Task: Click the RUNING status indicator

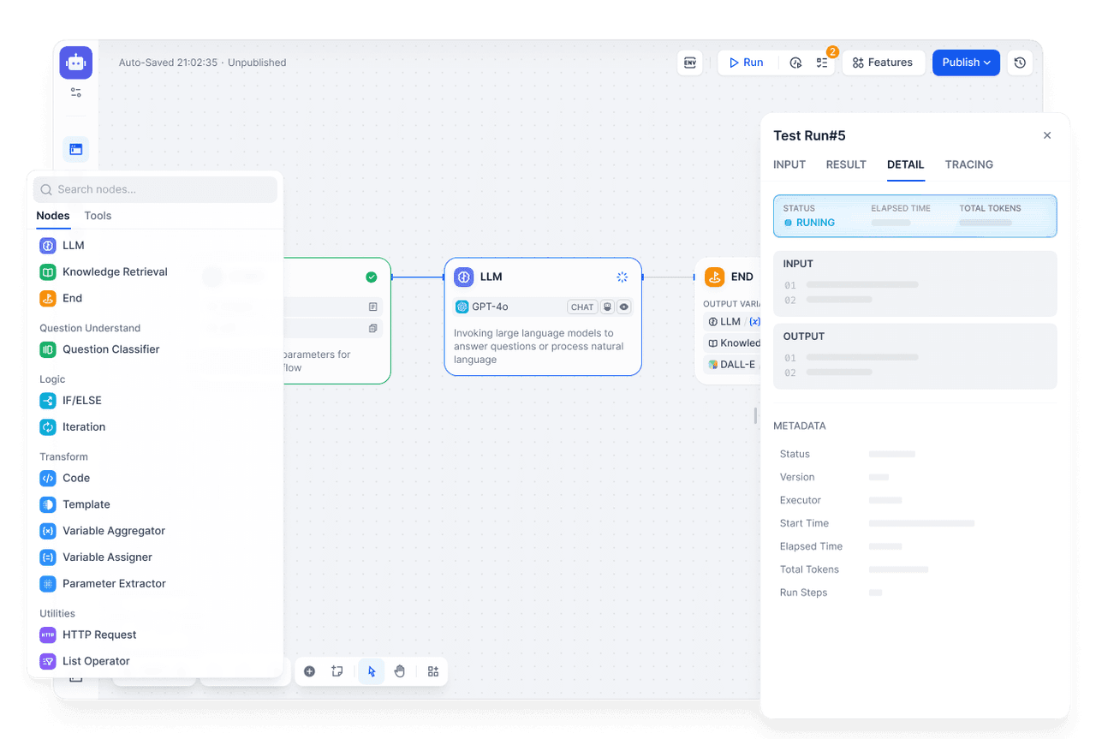Action: click(809, 223)
